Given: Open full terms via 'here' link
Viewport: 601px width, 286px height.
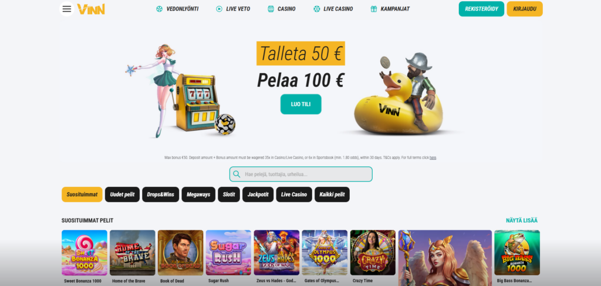Looking at the screenshot, I should coord(433,158).
